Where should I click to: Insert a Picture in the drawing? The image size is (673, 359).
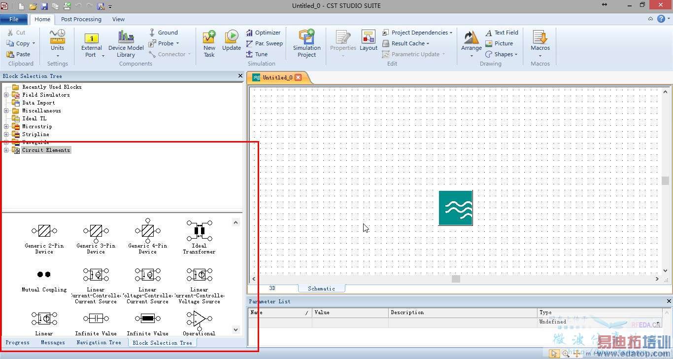[x=499, y=43]
